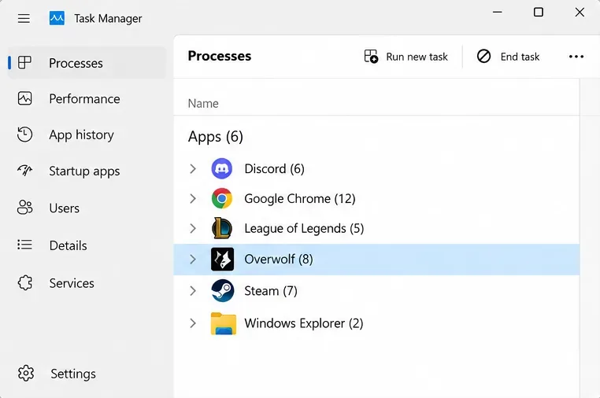
Task: Click the Steam app icon
Action: (222, 290)
